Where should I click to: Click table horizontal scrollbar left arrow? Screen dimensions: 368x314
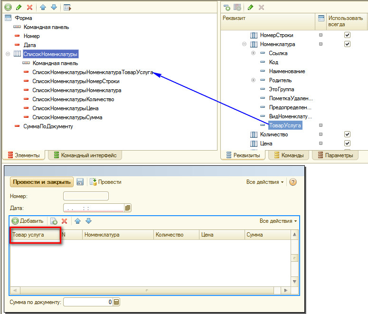[x=15, y=291]
